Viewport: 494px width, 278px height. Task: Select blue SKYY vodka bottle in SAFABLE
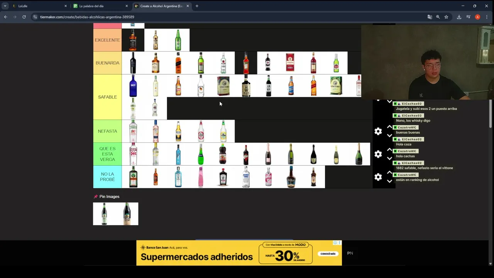[x=133, y=86]
